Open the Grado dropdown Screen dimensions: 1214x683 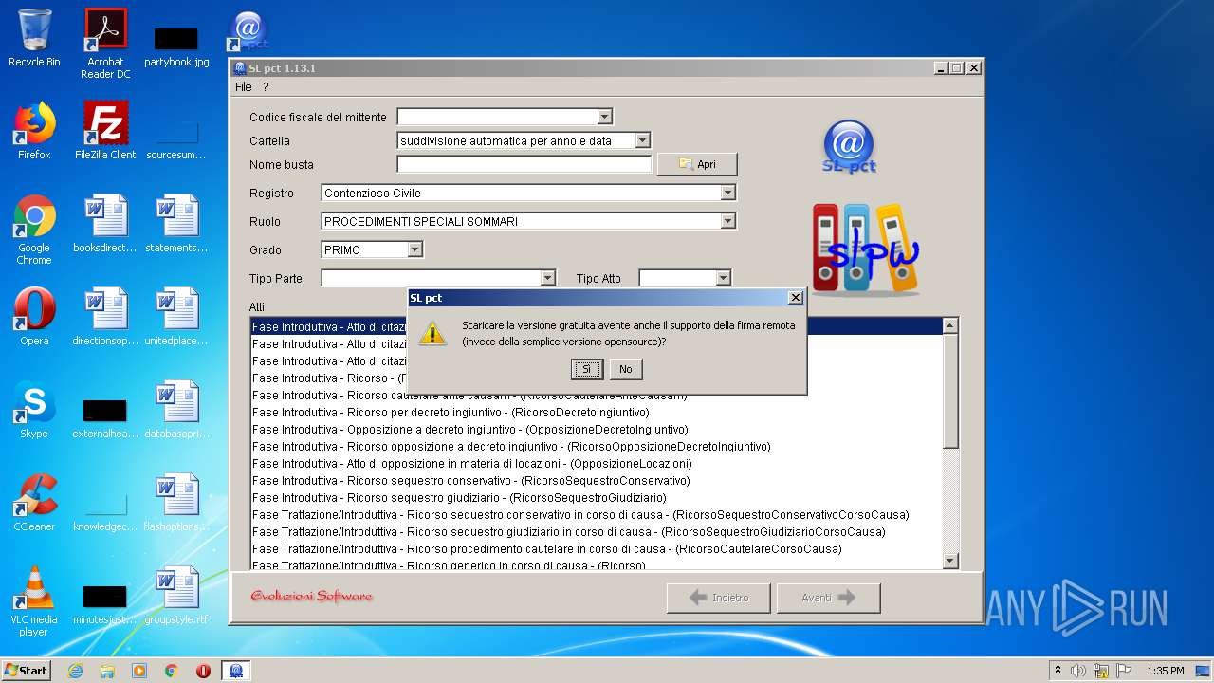414,249
